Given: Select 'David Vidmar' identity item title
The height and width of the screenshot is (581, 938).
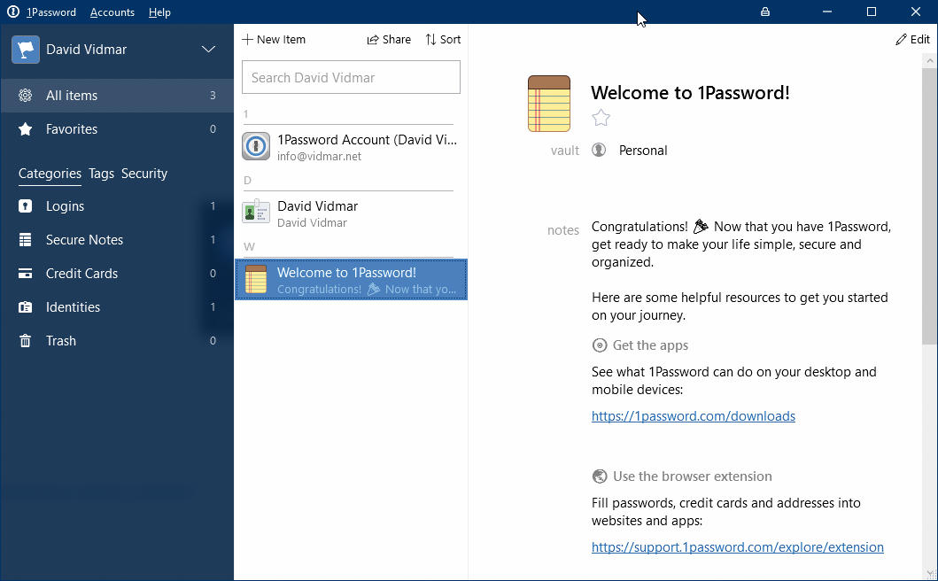Looking at the screenshot, I should 318,205.
